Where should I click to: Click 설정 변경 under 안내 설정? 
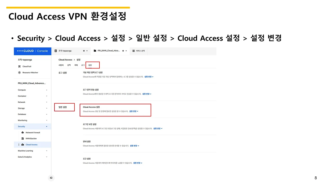click(x=134, y=146)
